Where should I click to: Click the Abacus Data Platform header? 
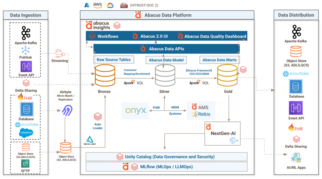point(167,15)
